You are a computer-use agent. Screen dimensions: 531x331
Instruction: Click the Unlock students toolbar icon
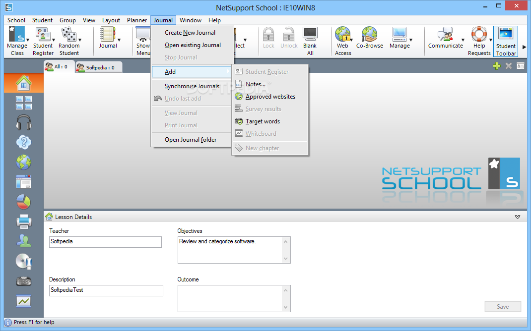(289, 38)
